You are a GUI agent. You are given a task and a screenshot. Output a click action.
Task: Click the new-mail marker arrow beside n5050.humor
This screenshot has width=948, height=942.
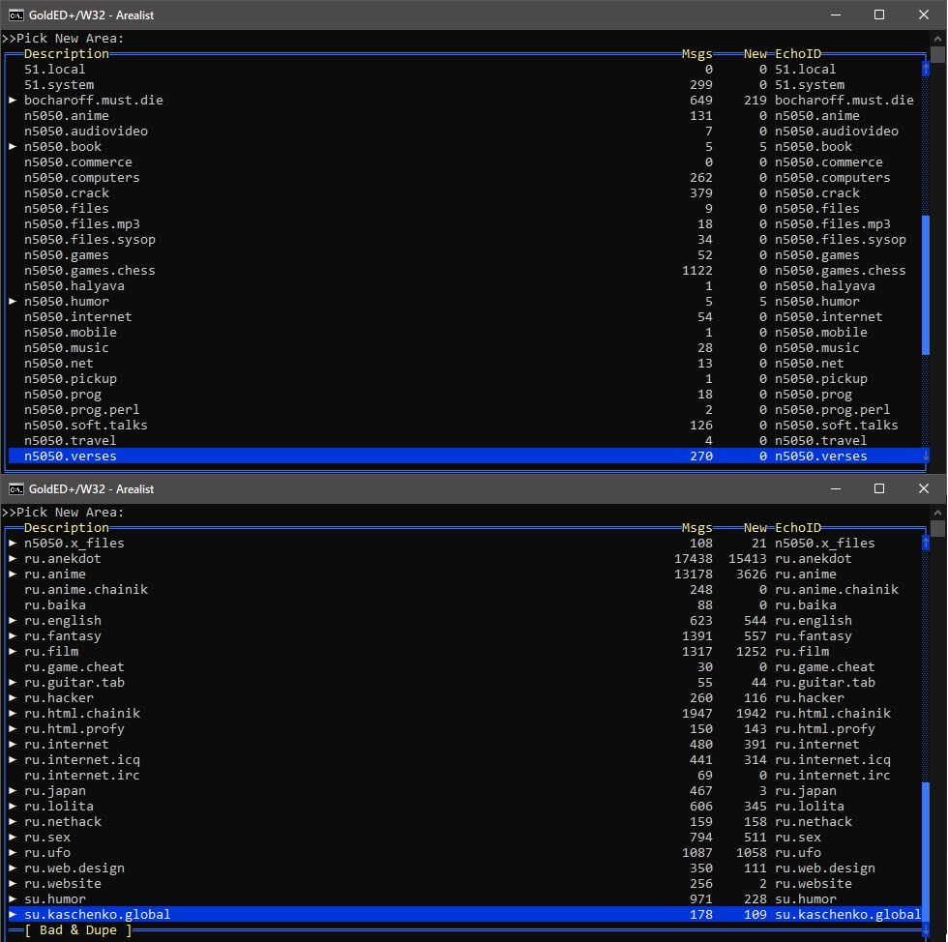(x=12, y=301)
